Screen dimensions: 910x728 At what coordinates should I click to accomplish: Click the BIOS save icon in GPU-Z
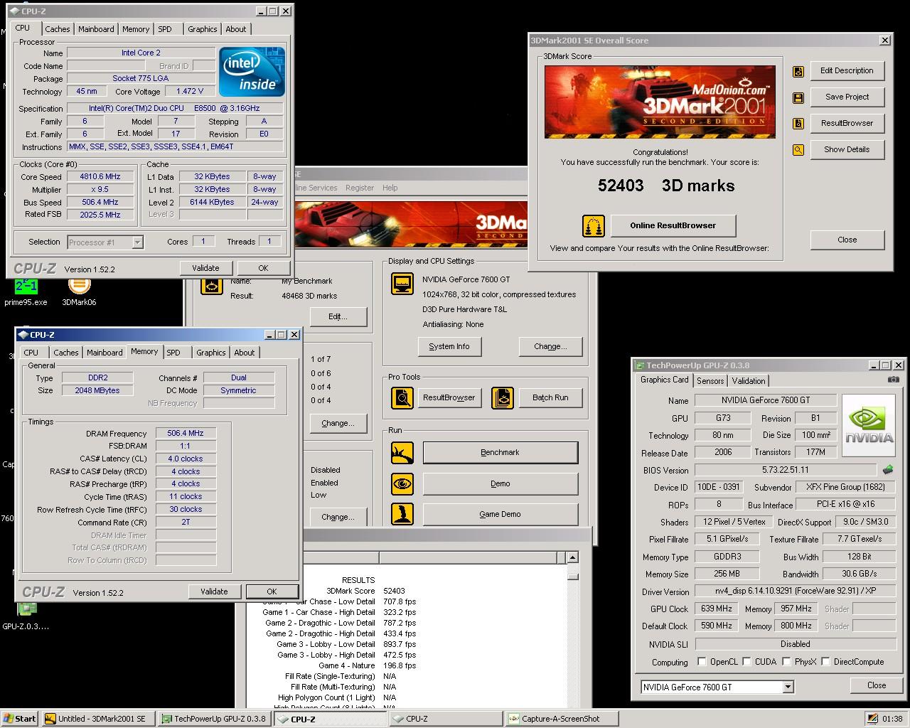click(888, 470)
